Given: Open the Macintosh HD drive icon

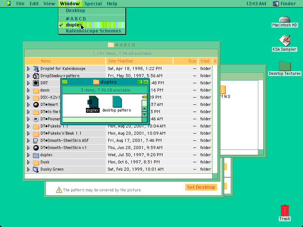Looking at the screenshot, I should [x=284, y=19].
